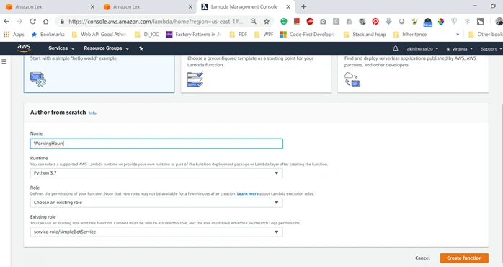Go back with browser back arrow
The height and width of the screenshot is (267, 503).
(x=6, y=22)
